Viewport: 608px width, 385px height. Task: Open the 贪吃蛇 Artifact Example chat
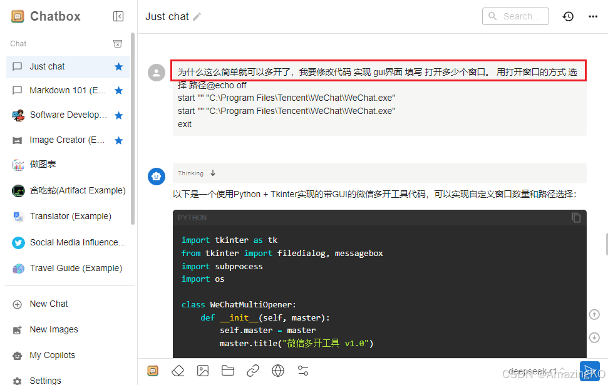click(x=68, y=191)
